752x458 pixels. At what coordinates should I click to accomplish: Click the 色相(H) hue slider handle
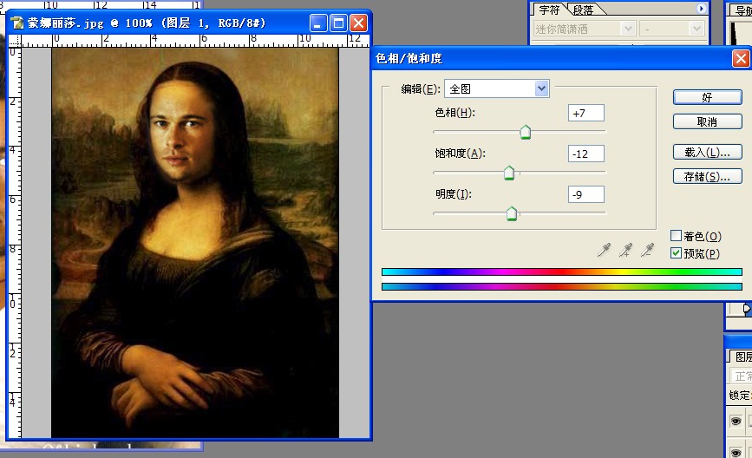(525, 132)
